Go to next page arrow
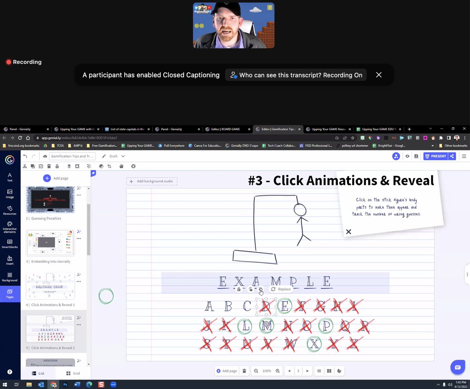Image resolution: width=470 pixels, height=389 pixels. pos(307,371)
